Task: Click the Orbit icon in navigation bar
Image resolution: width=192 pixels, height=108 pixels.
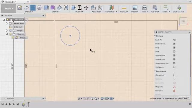Action: 79,99
